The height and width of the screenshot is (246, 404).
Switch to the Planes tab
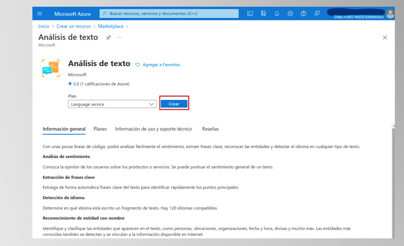coord(100,129)
